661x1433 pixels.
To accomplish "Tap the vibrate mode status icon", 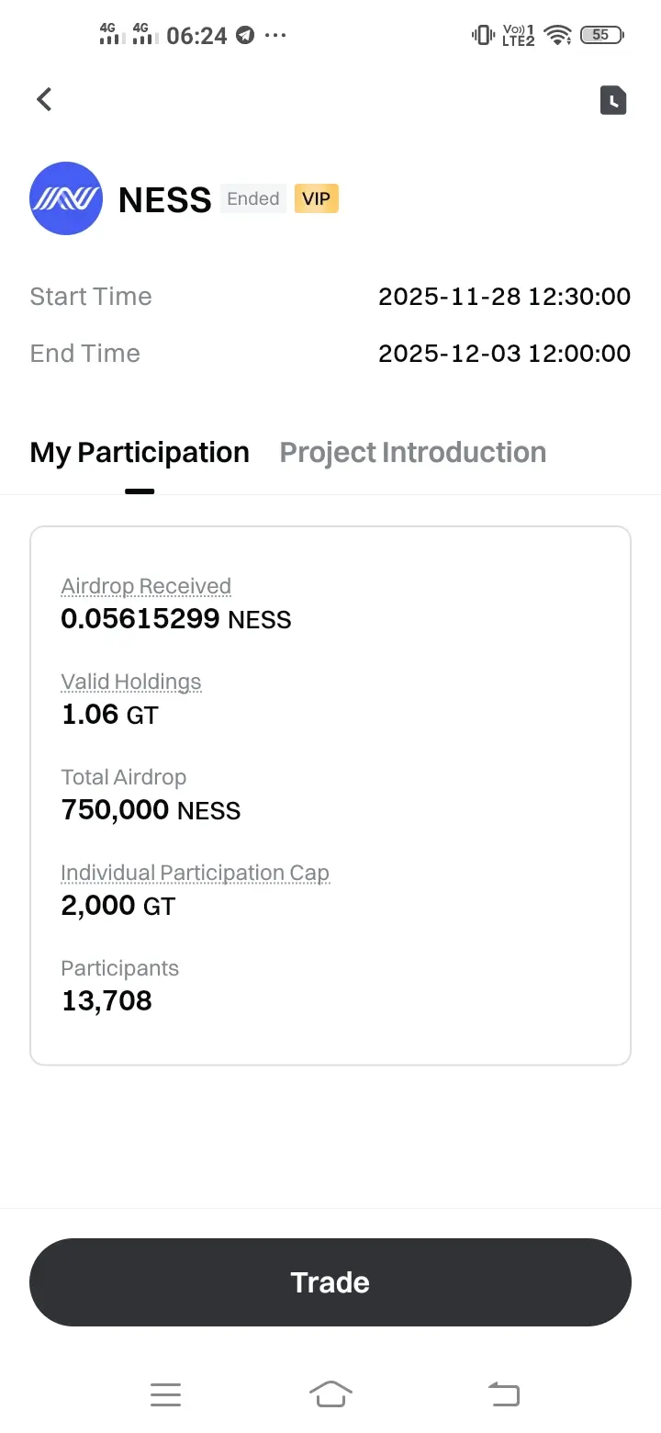I will tap(482, 36).
